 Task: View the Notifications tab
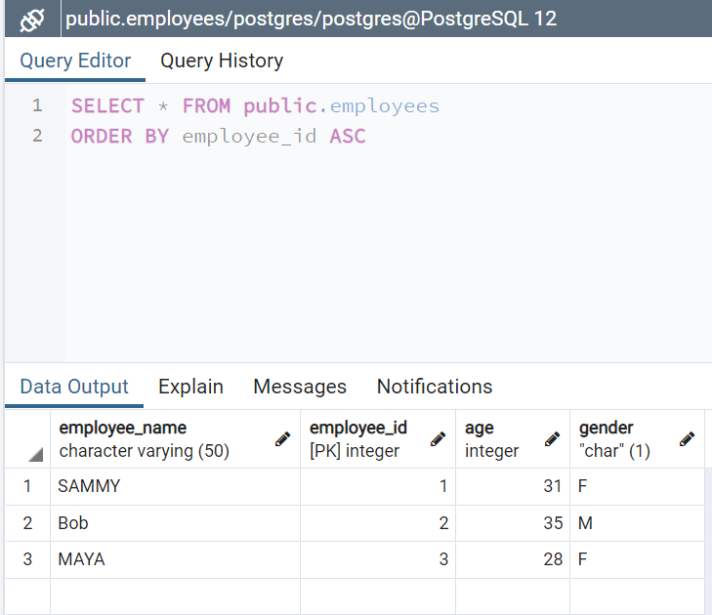click(435, 387)
